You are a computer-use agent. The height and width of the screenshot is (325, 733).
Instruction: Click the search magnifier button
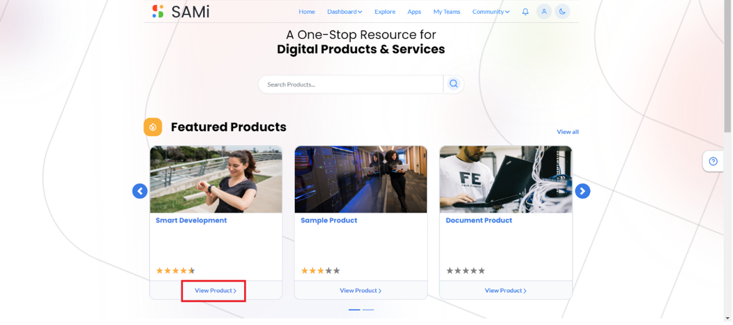click(453, 84)
